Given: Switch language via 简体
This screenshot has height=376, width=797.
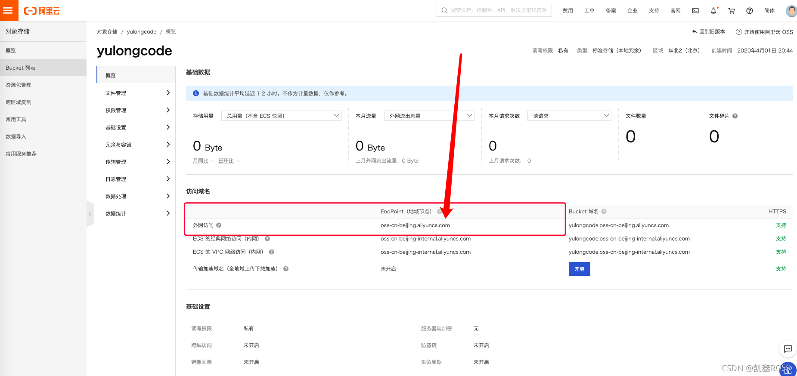Looking at the screenshot, I should [769, 11].
